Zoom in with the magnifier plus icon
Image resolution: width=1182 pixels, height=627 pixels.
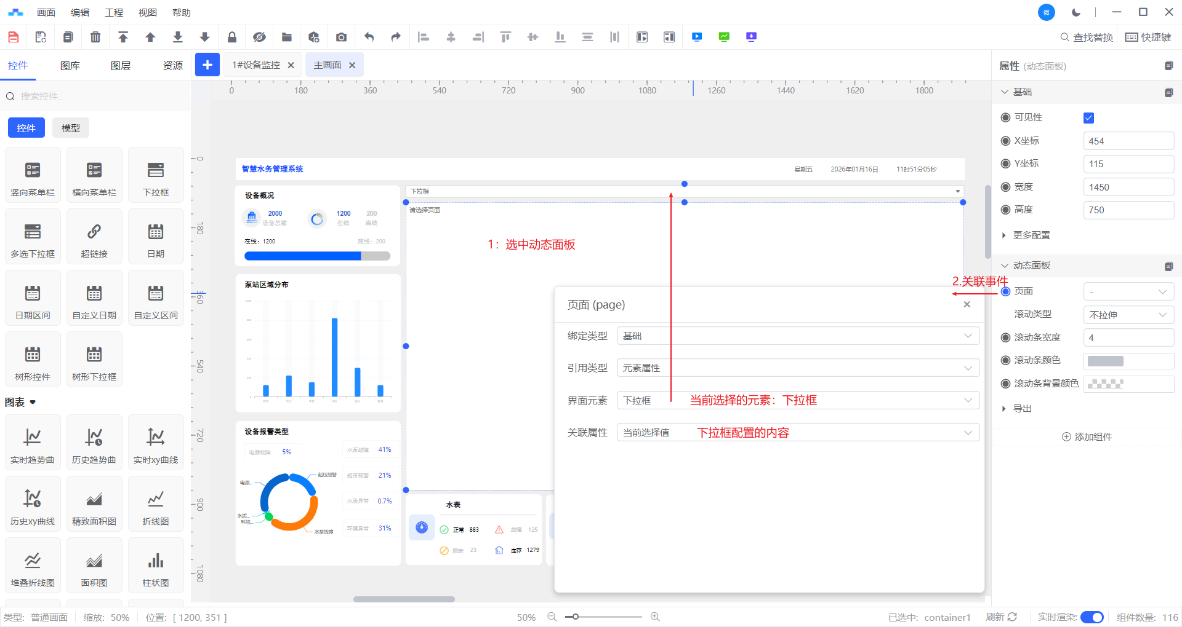coord(655,617)
